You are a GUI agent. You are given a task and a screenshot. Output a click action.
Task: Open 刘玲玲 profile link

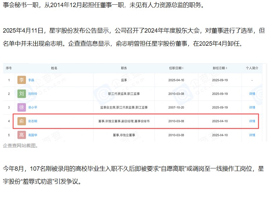click(33, 94)
